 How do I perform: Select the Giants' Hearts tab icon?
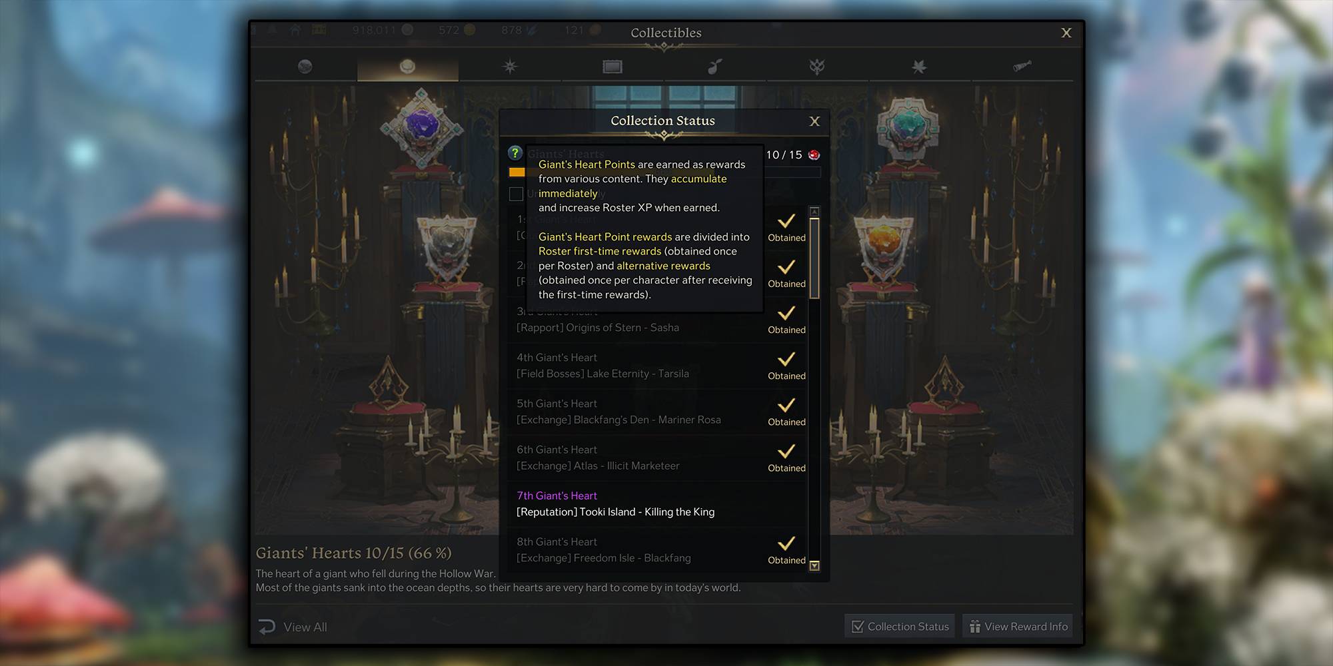pyautogui.click(x=407, y=67)
